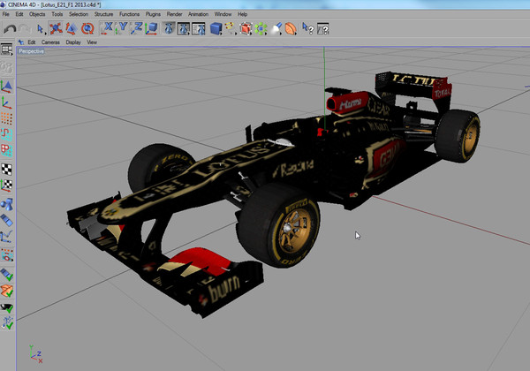The width and height of the screenshot is (530, 371).
Task: Toggle the Use Generators checkmark icon
Action: point(7,307)
